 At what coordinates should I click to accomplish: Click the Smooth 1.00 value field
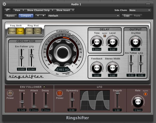tap(117, 110)
